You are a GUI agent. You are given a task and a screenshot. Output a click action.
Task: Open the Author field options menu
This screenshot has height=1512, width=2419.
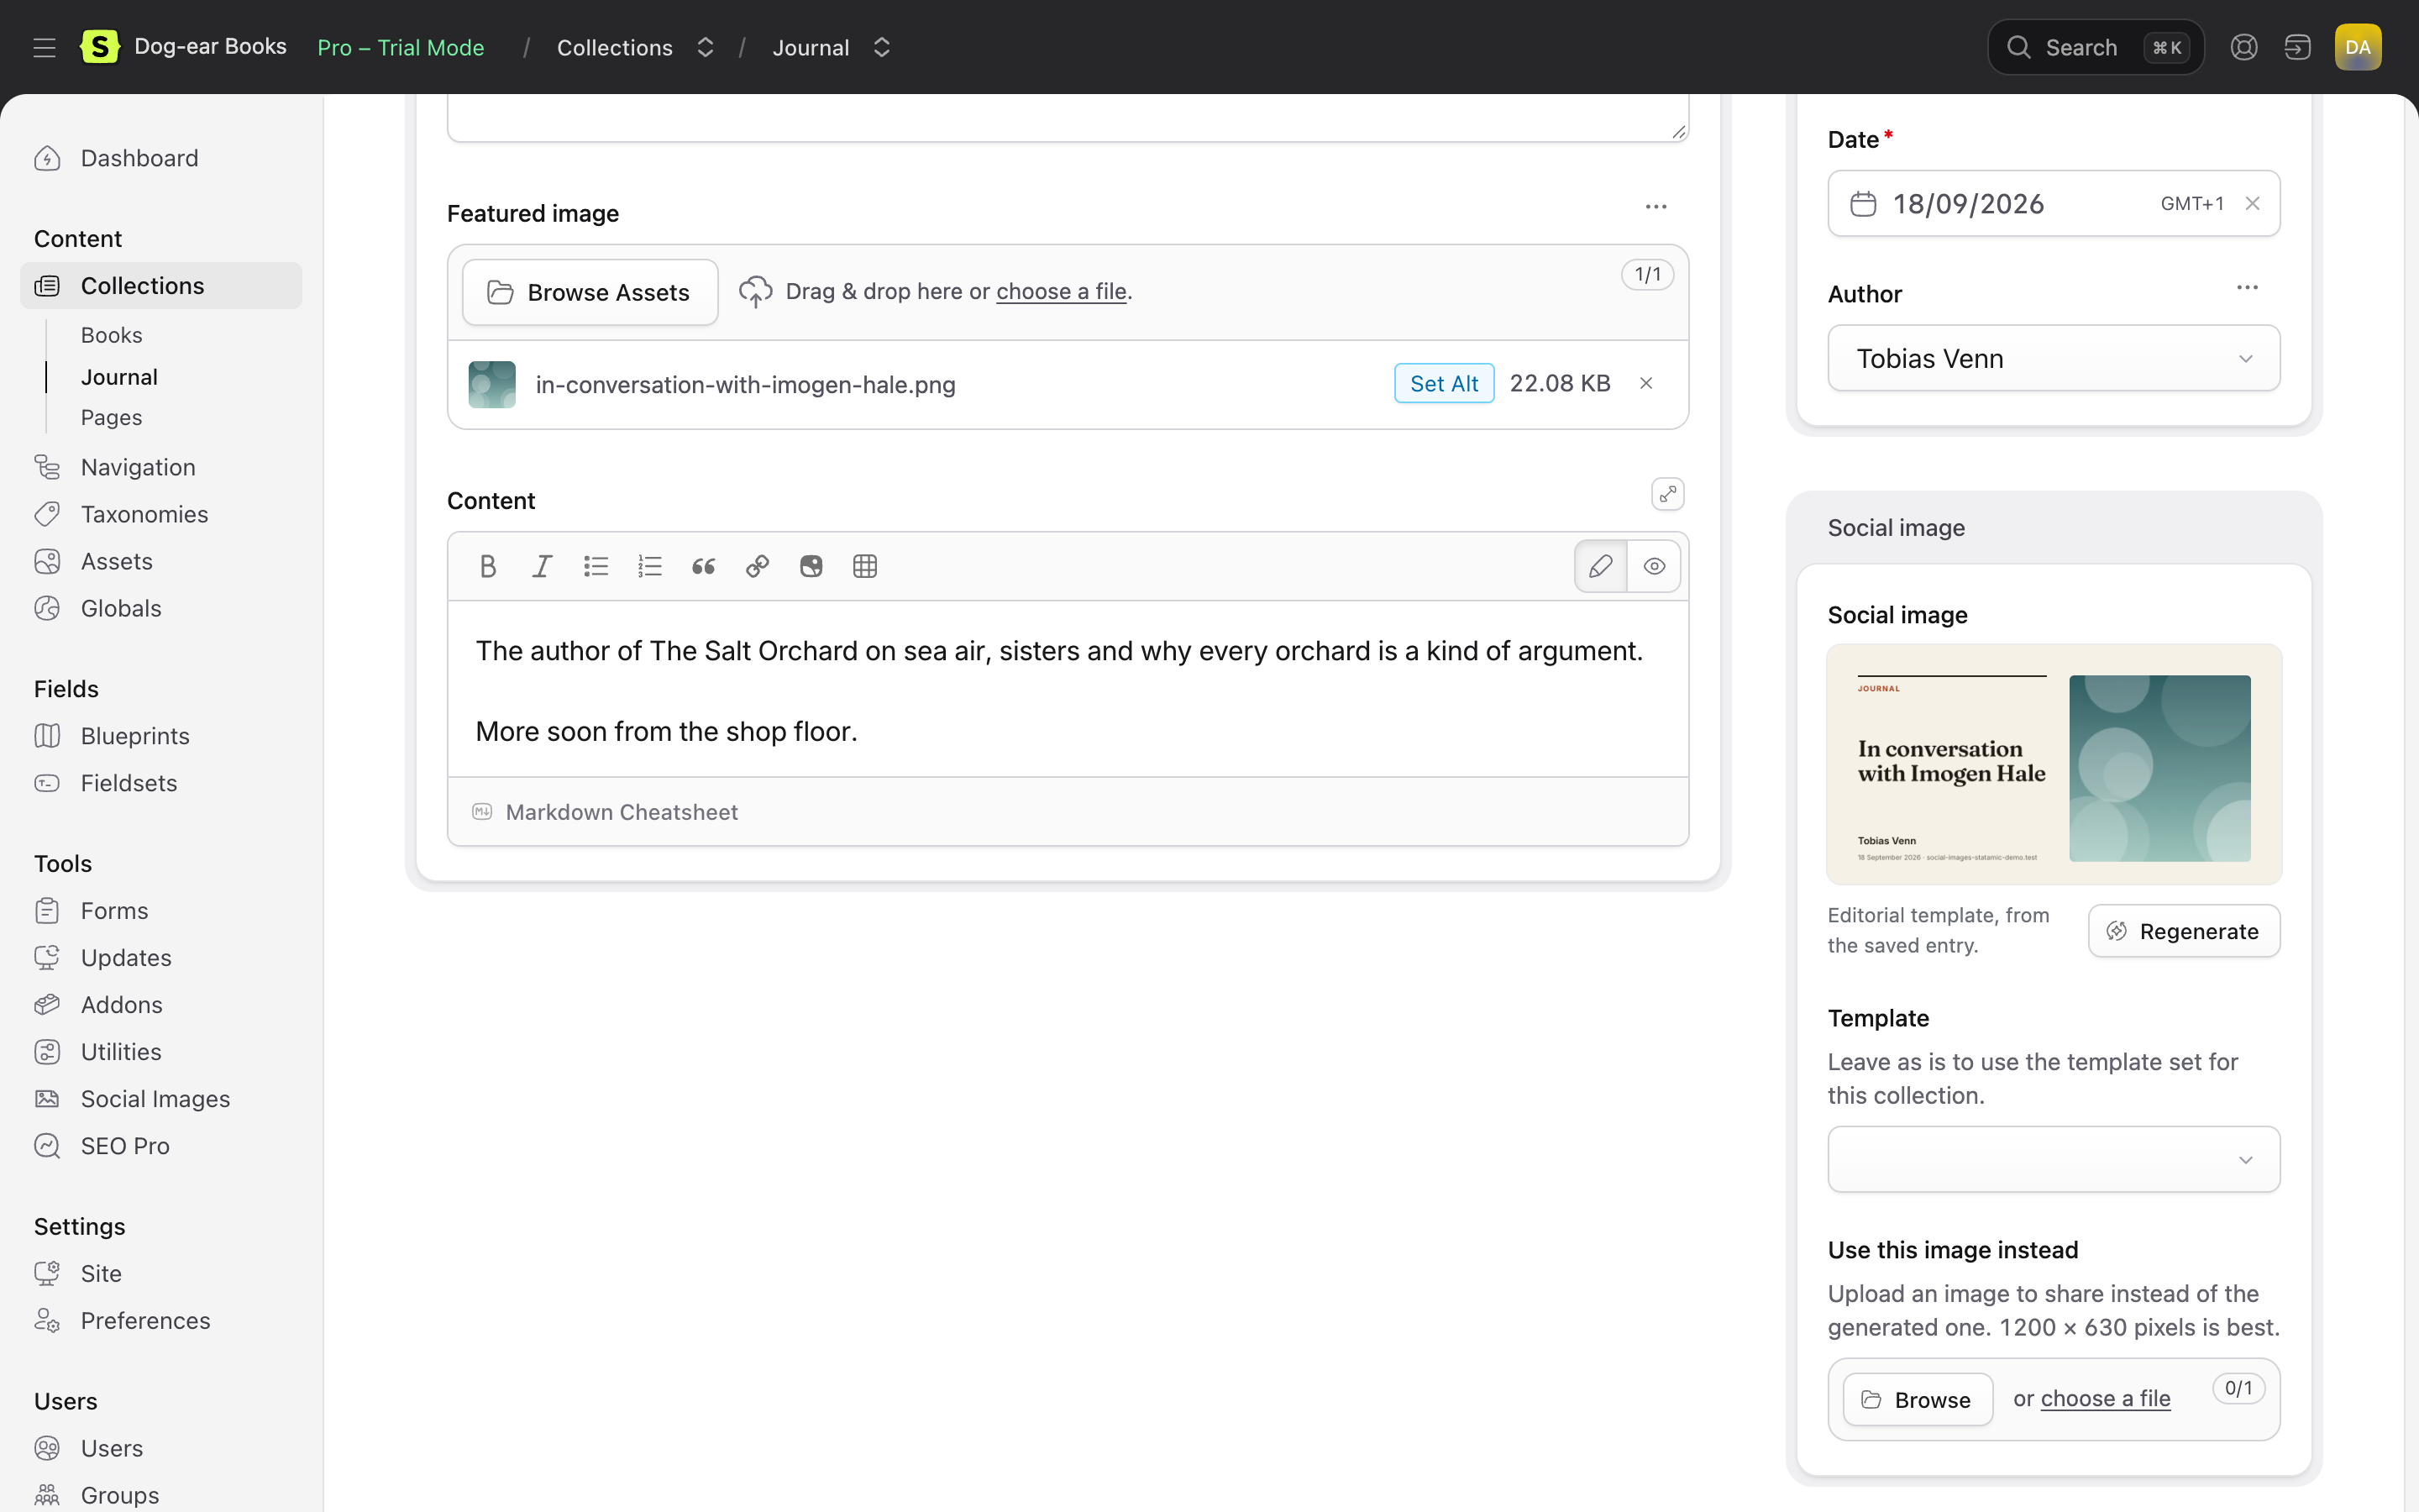[2247, 288]
